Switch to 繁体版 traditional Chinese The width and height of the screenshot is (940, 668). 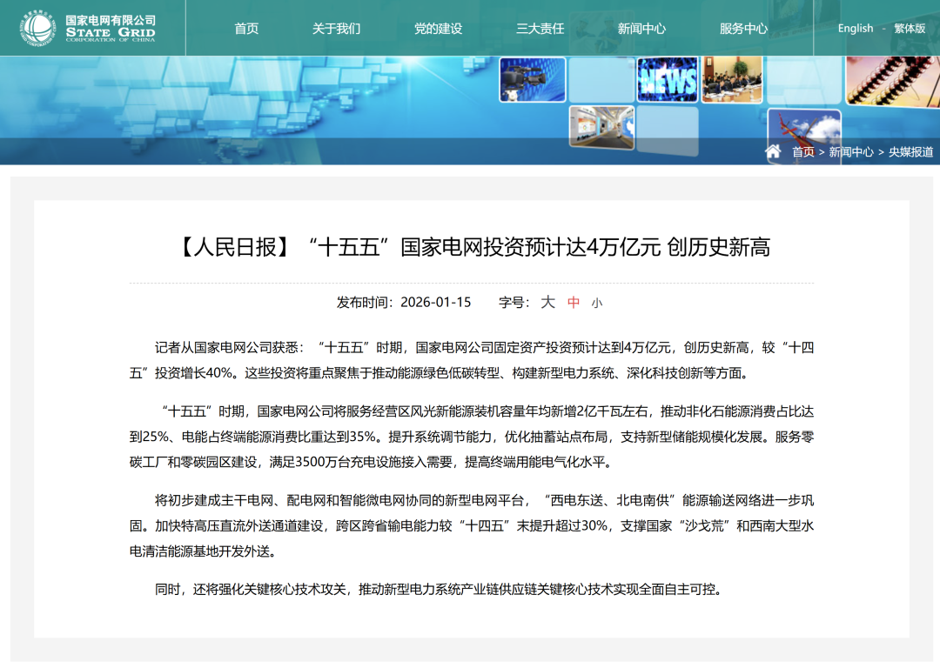[910, 28]
